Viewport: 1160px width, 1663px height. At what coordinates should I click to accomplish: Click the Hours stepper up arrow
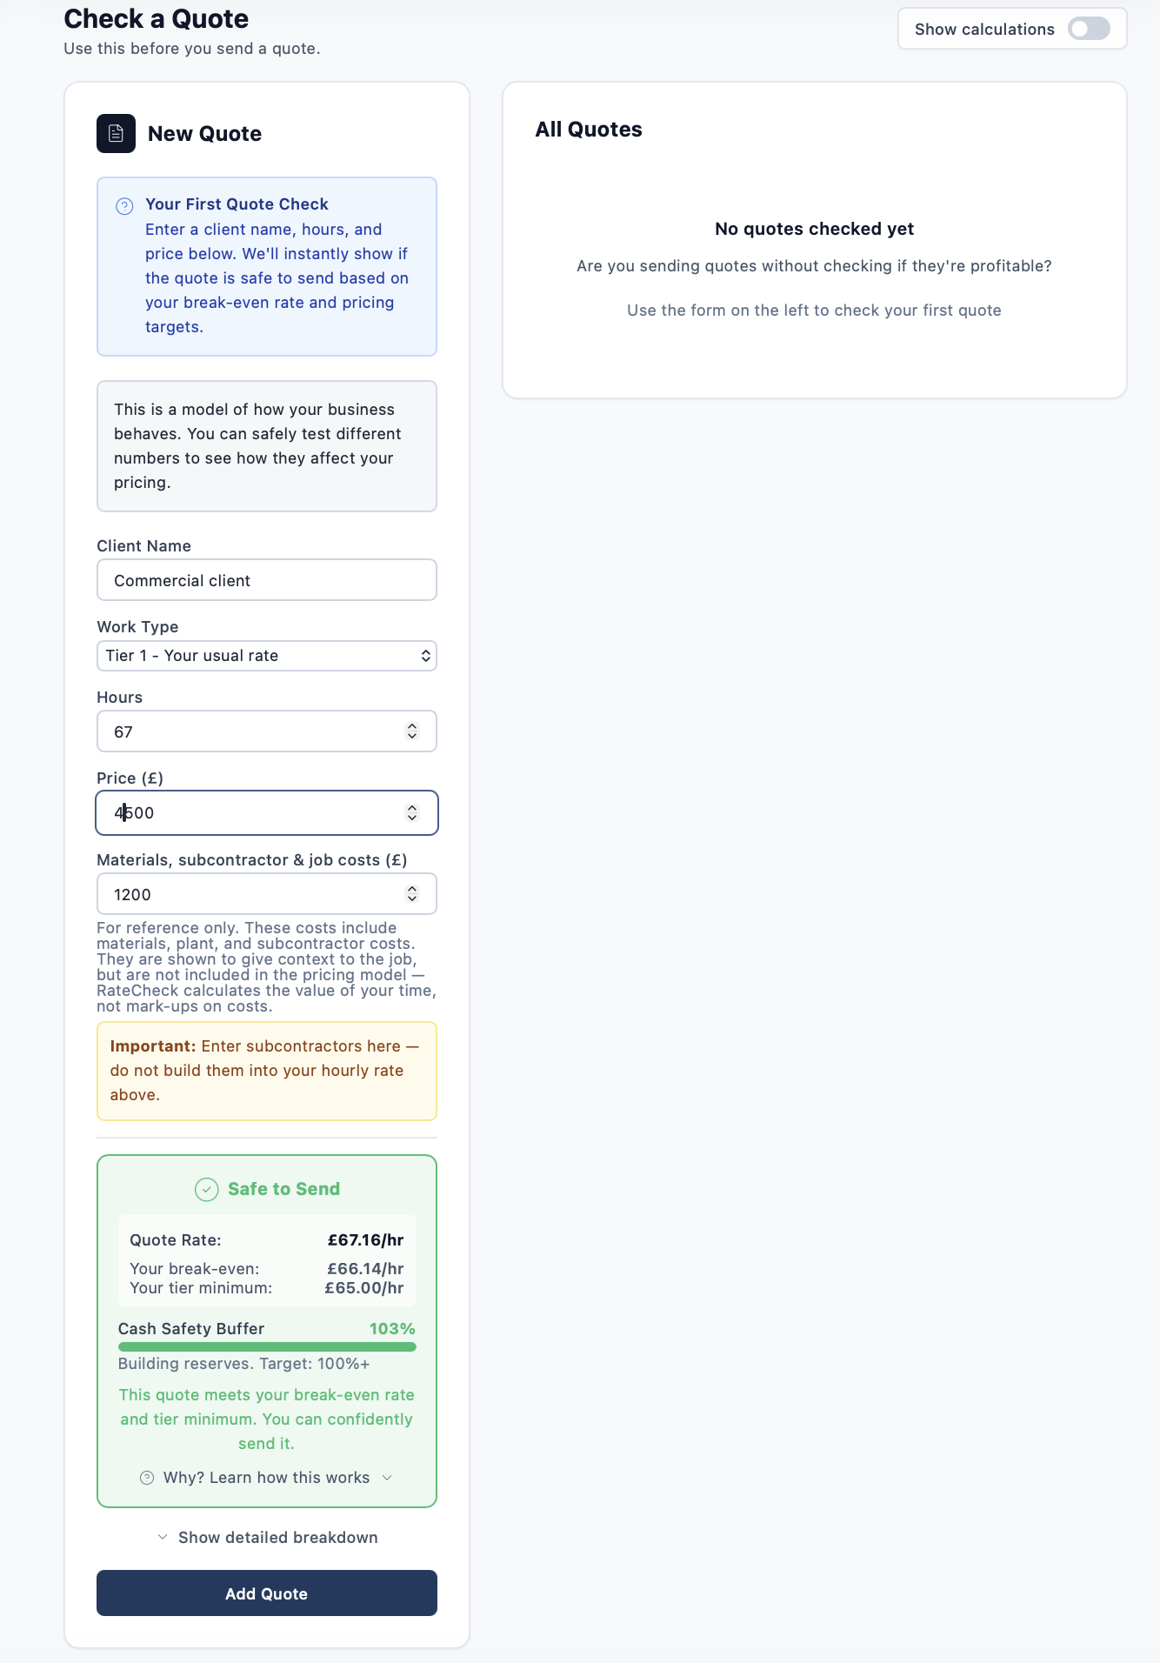click(x=412, y=725)
